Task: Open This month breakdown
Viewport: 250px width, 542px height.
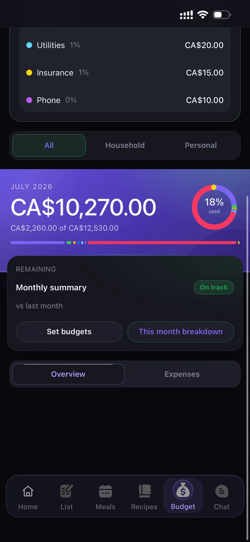Action: [x=181, y=332]
